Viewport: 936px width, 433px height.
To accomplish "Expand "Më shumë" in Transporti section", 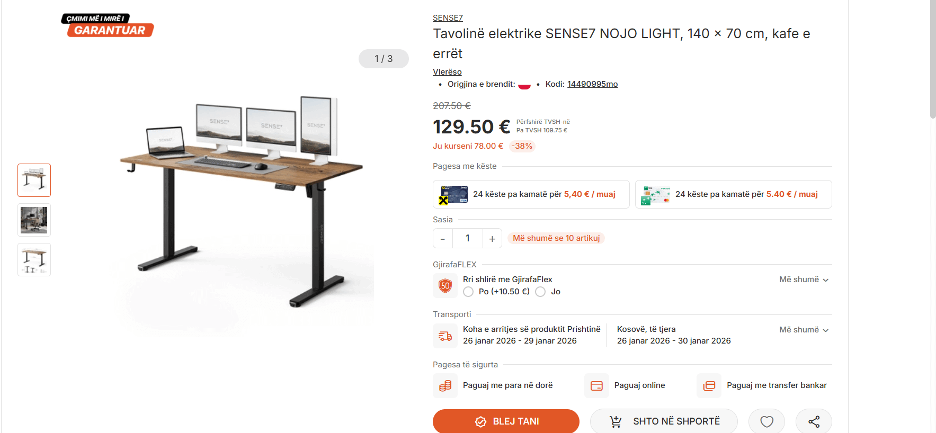I will pyautogui.click(x=804, y=330).
